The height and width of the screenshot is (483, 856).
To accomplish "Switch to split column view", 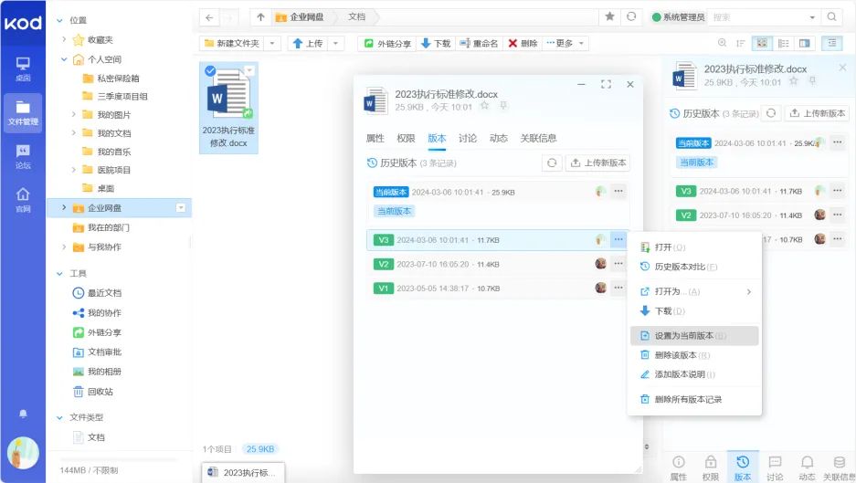I will (804, 43).
